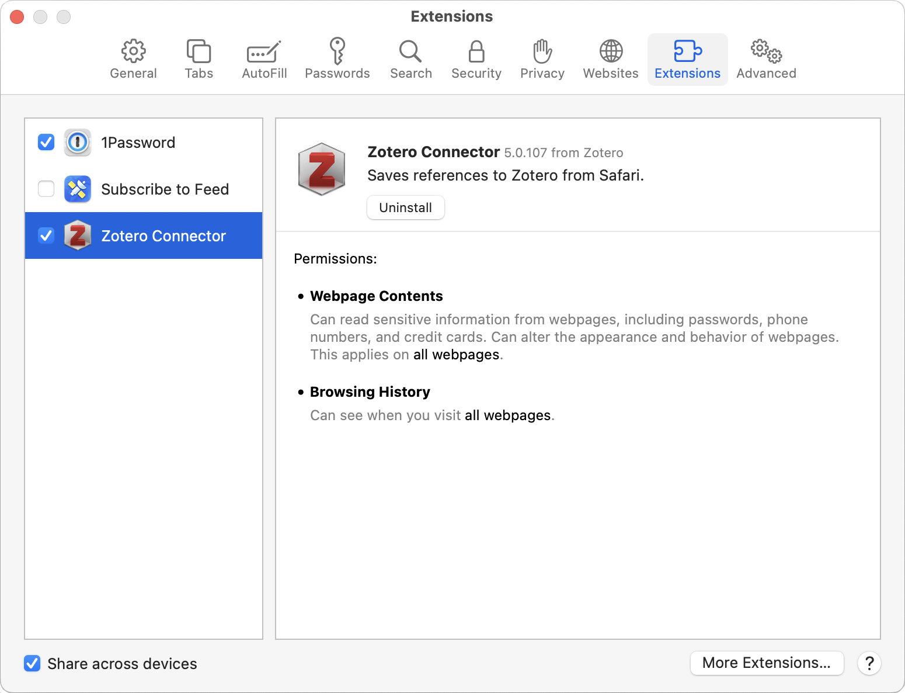Open Search preferences
This screenshot has height=693, width=905.
pos(410,60)
